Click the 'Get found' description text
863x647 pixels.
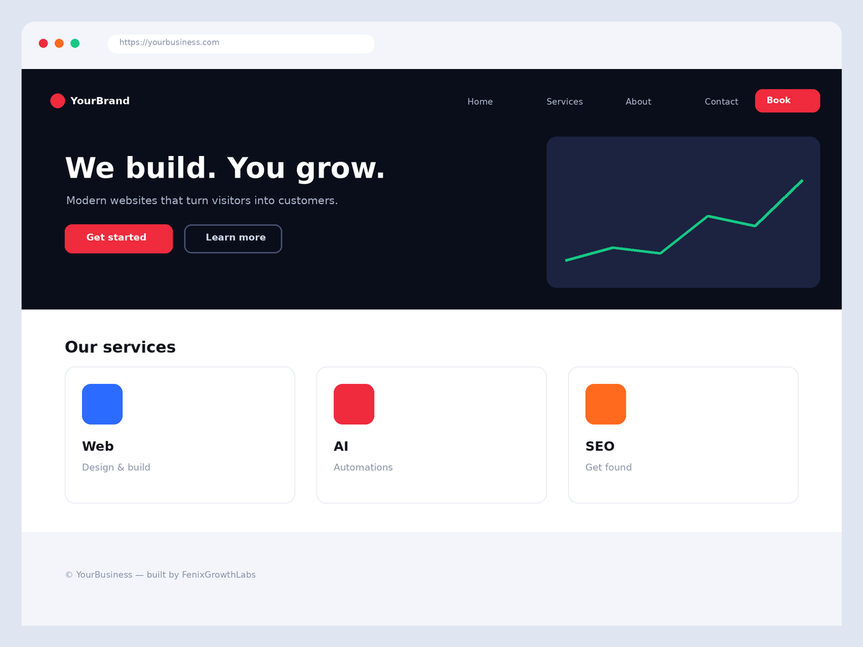tap(608, 467)
